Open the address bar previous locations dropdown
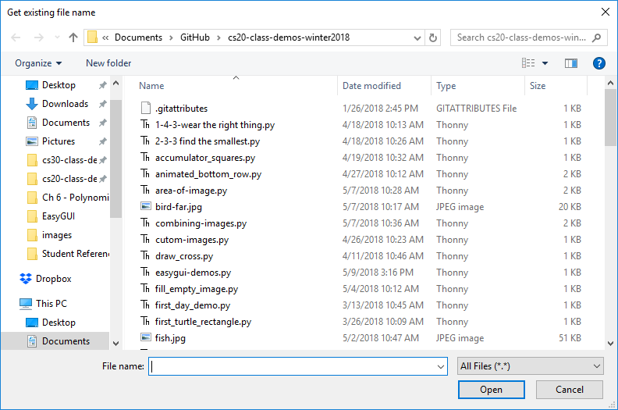The image size is (618, 410). pyautogui.click(x=416, y=37)
